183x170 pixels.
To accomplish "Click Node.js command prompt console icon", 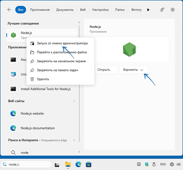I will pyautogui.click(x=14, y=60).
